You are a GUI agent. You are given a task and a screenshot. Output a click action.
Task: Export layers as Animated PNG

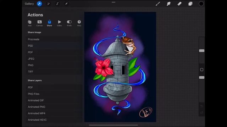pyautogui.click(x=54, y=107)
